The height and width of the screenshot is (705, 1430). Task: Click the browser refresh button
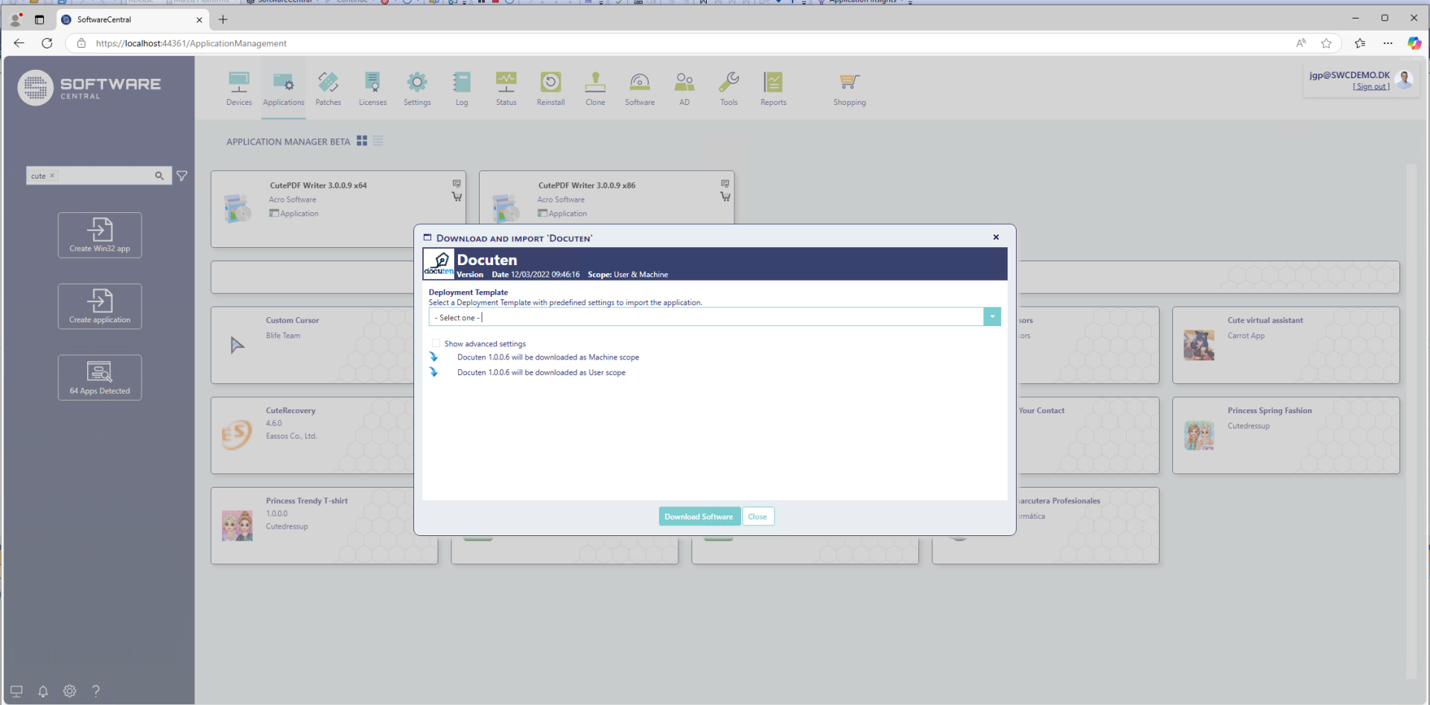[x=47, y=43]
